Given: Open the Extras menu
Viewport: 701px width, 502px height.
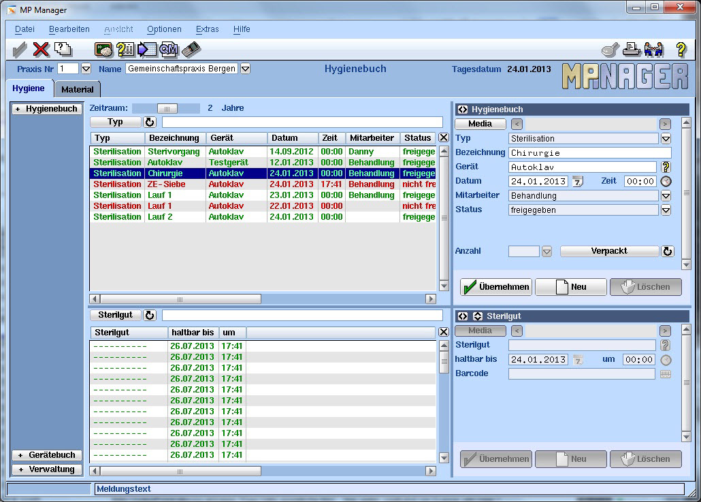Looking at the screenshot, I should [208, 29].
